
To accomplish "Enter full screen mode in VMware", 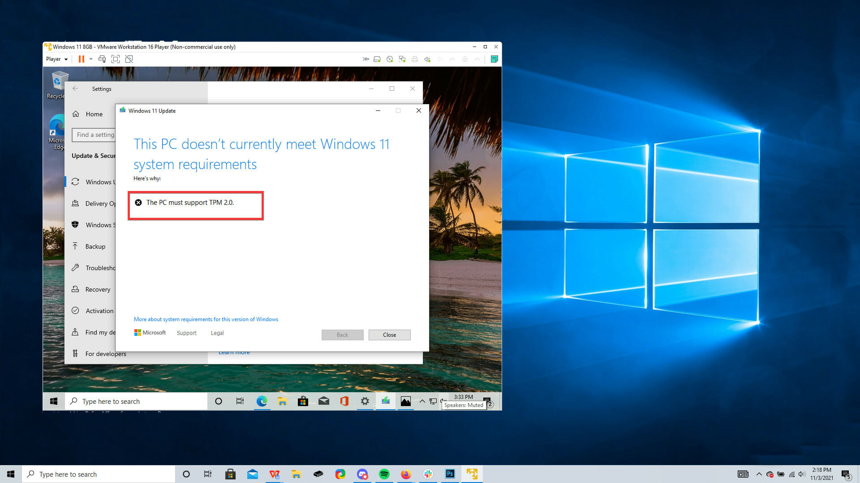I will pos(116,59).
